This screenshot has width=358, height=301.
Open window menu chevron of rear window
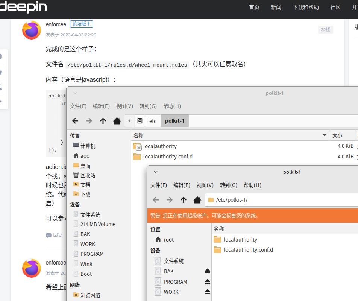75,93
